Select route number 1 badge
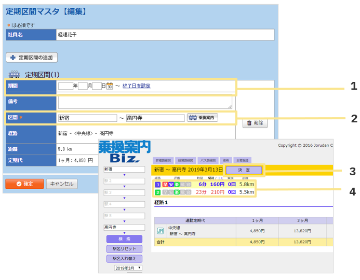This screenshot has height=280, width=360. (x=157, y=184)
